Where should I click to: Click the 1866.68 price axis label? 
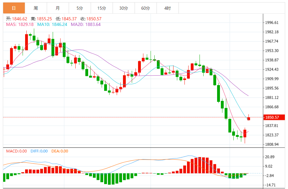272,107
